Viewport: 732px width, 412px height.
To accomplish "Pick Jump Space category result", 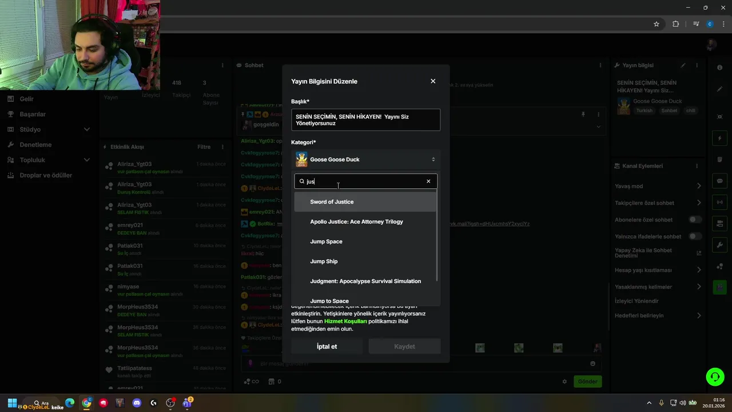I will [x=365, y=241].
